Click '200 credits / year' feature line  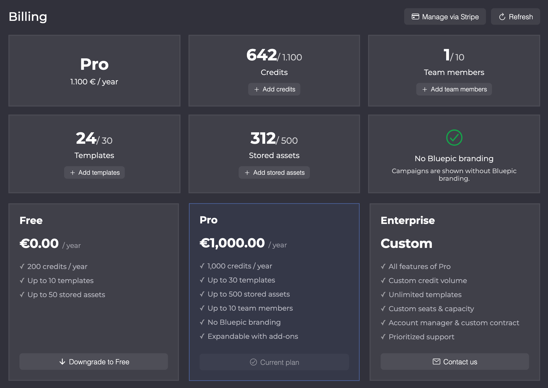57,266
